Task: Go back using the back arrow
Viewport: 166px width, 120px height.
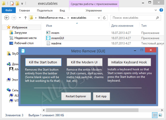Action: tap(6, 18)
